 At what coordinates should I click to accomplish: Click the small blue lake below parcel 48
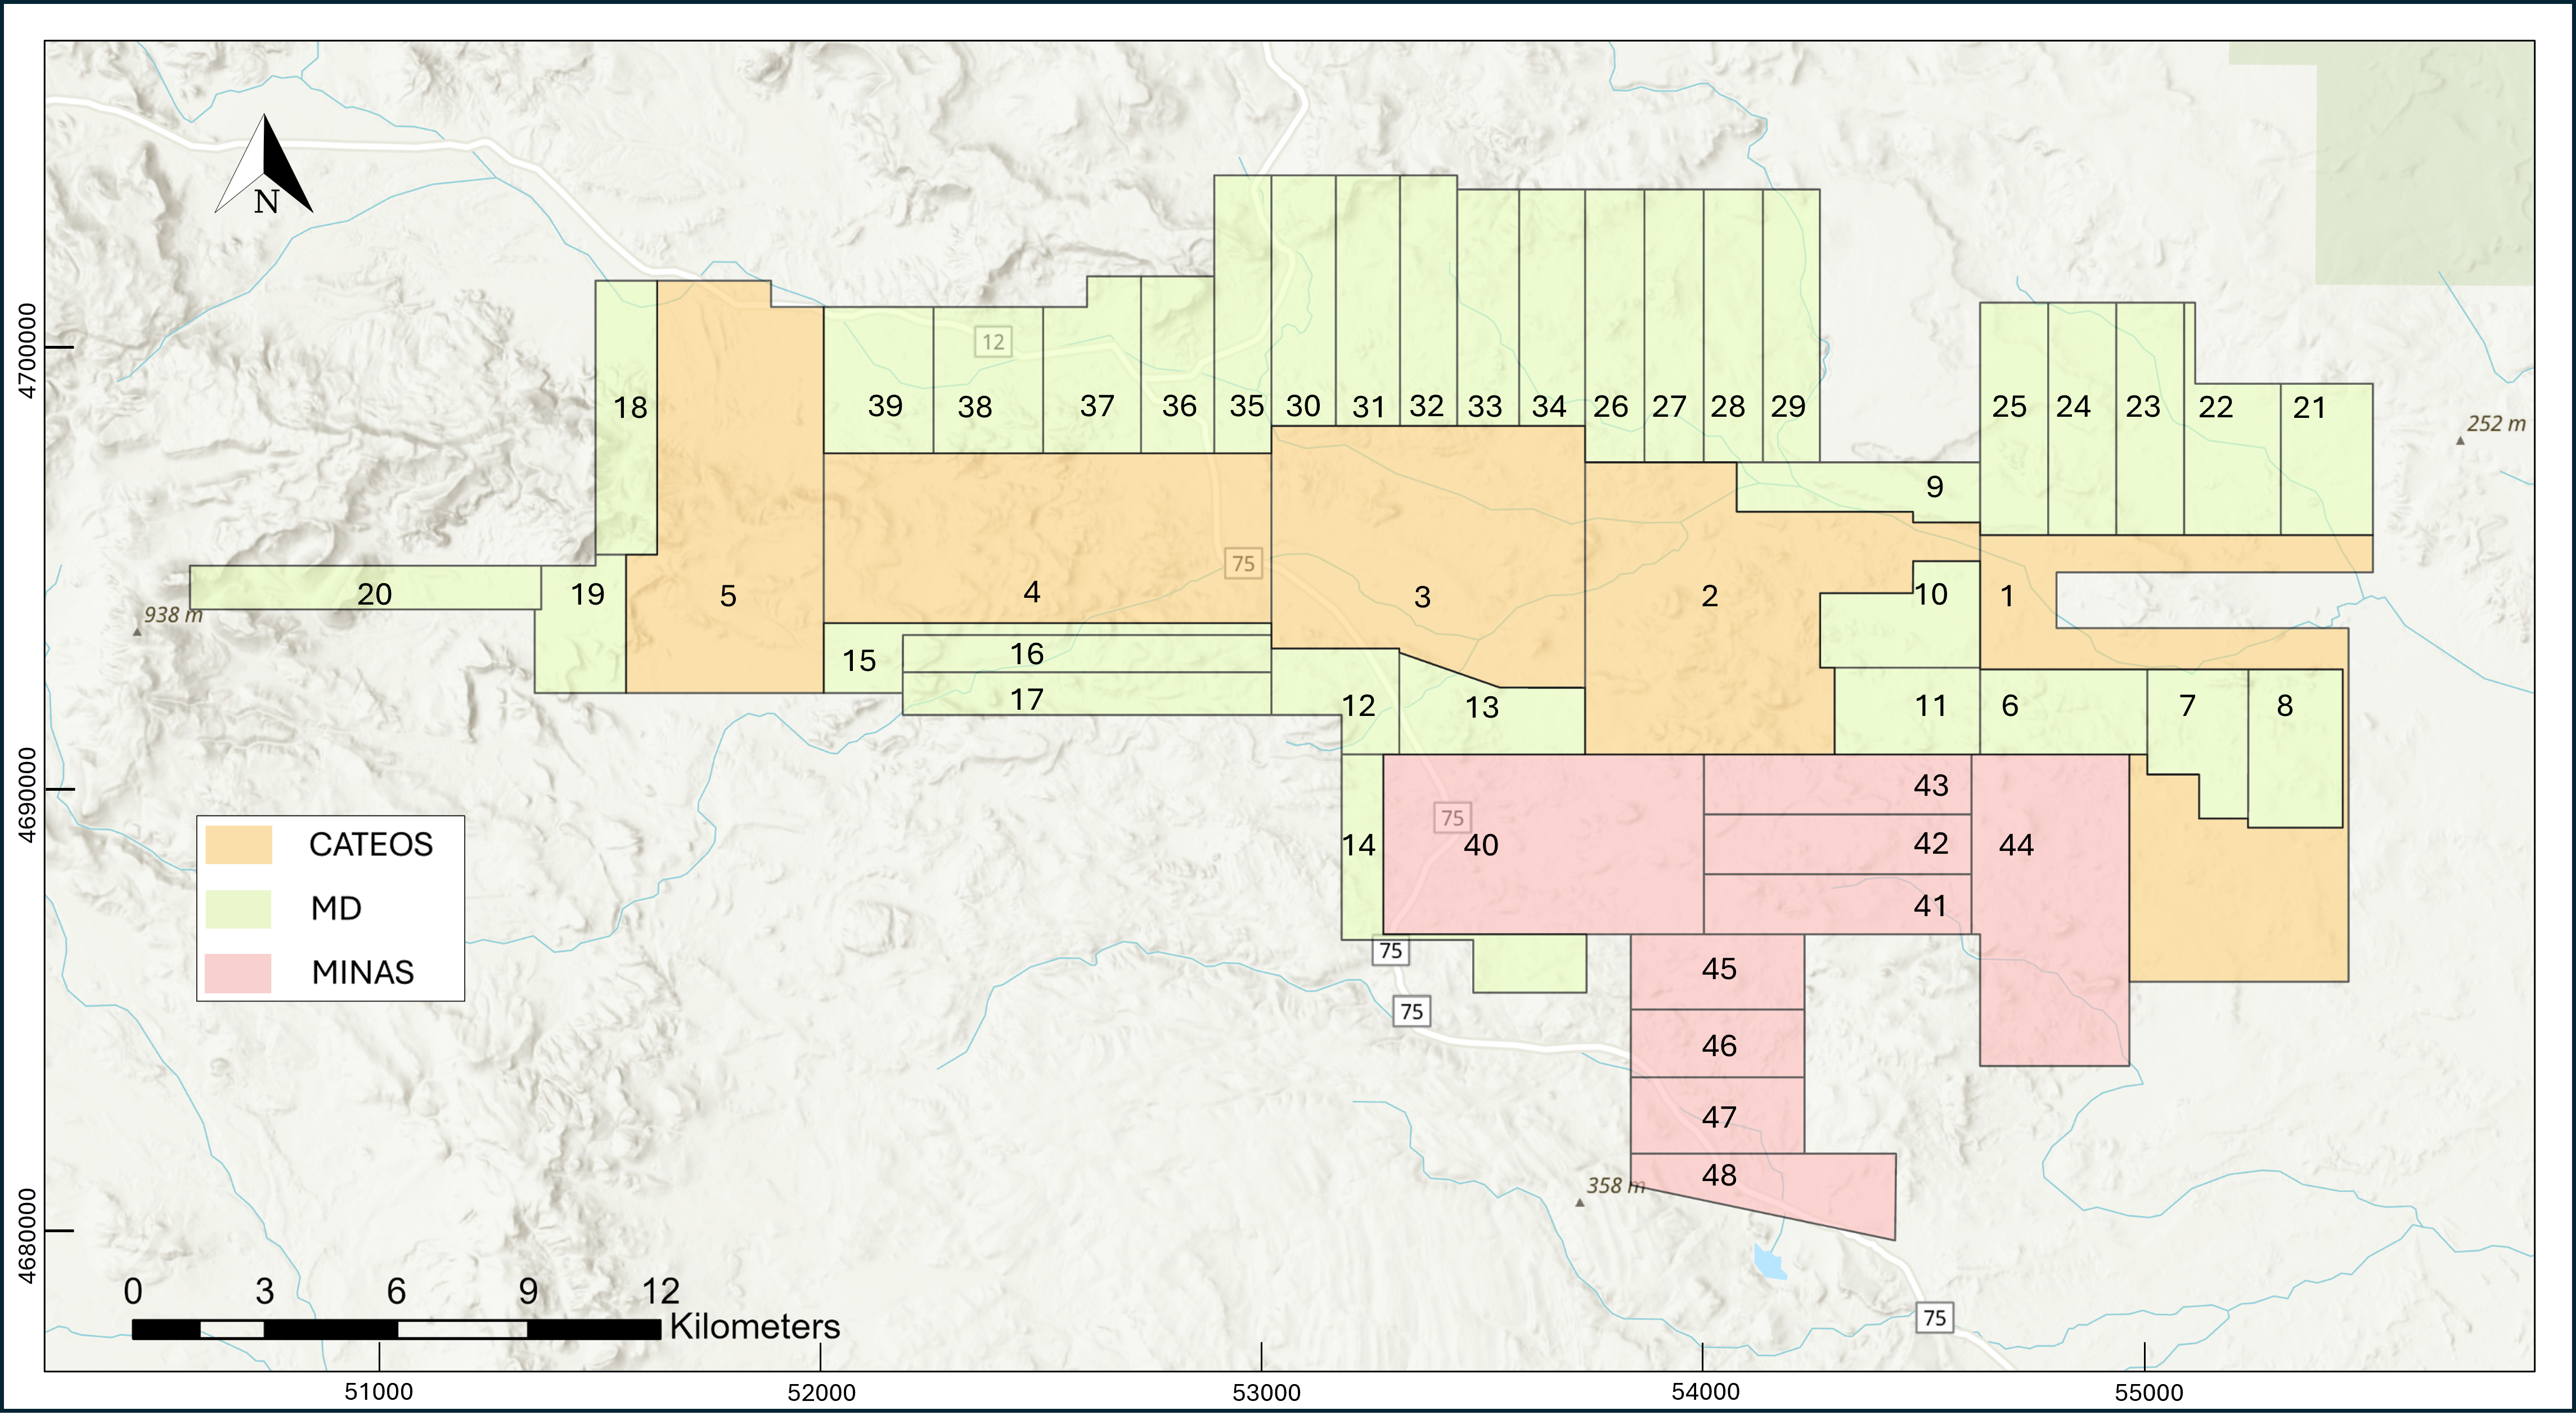[1769, 1264]
